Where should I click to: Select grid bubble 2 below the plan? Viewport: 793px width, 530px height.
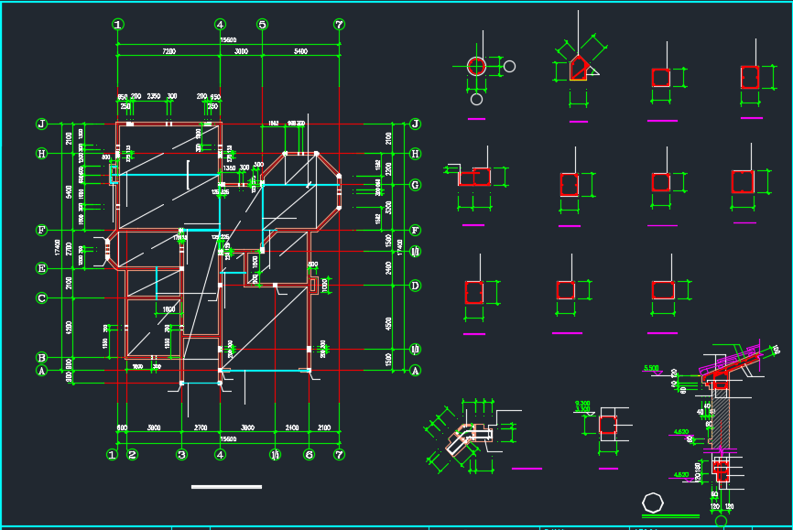[x=132, y=455]
